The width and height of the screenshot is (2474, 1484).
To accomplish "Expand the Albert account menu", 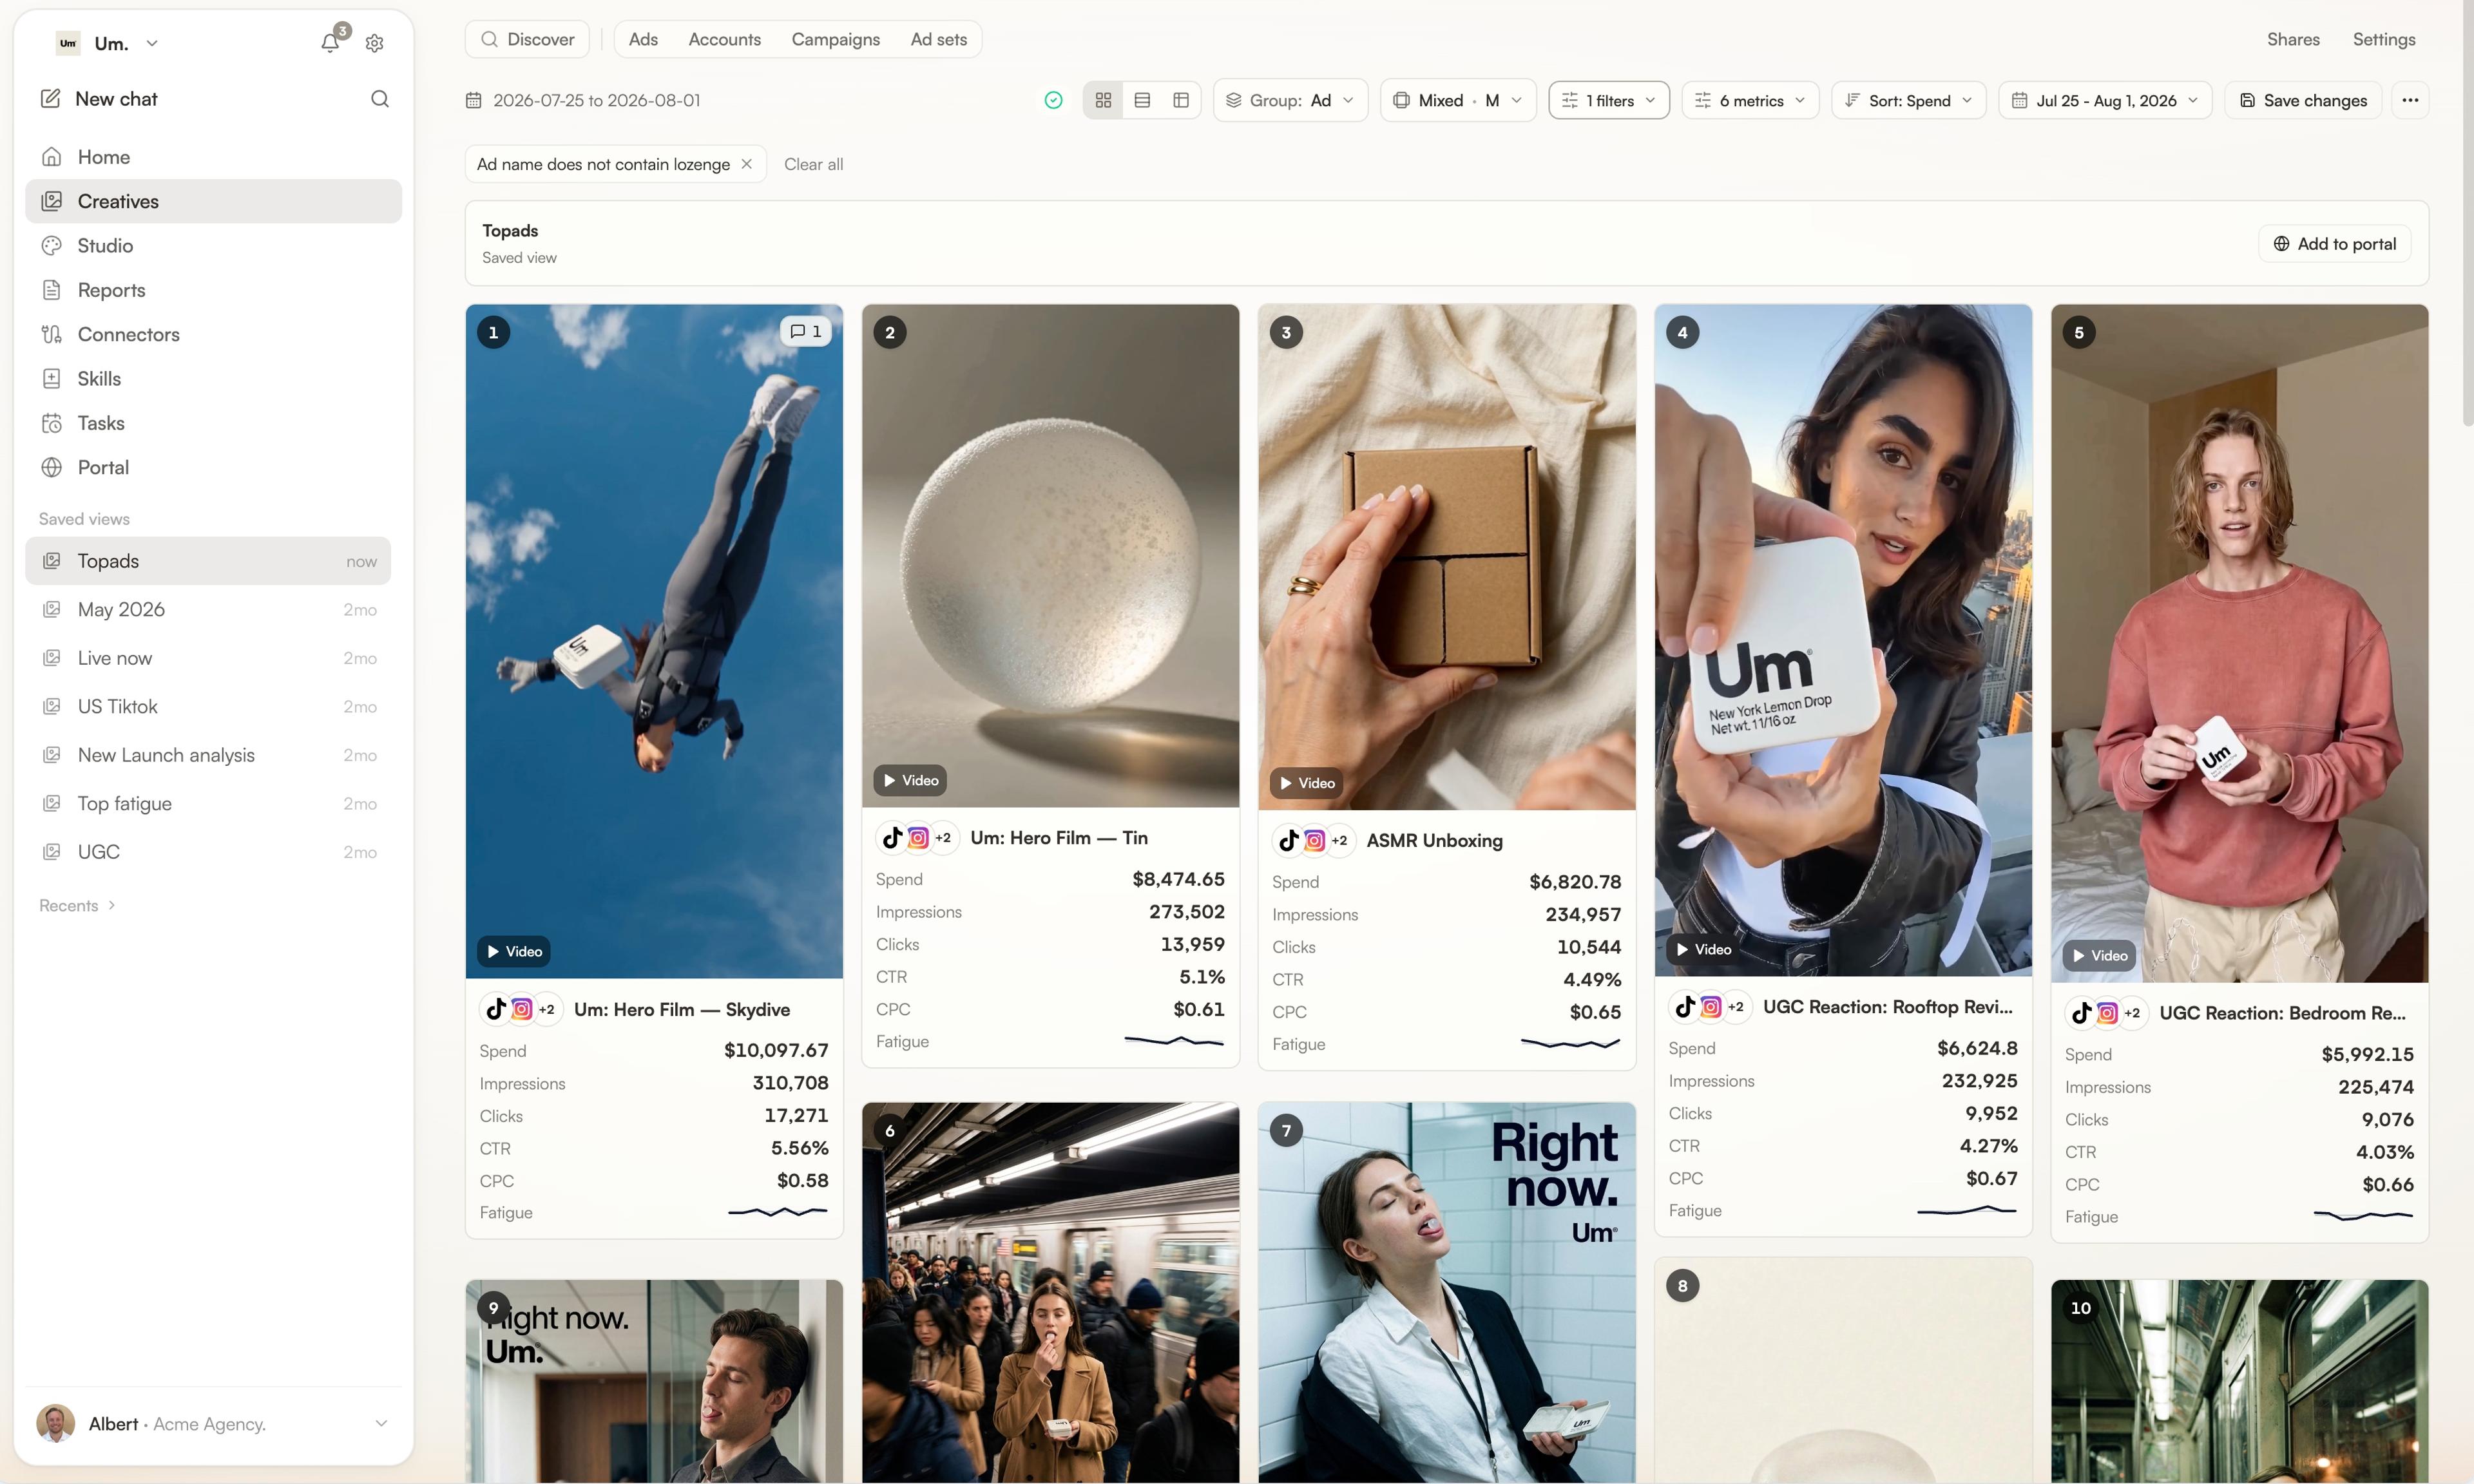I will 214,1423.
